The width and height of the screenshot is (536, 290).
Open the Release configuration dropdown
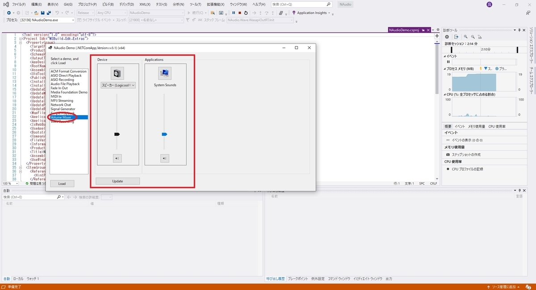tap(85, 13)
